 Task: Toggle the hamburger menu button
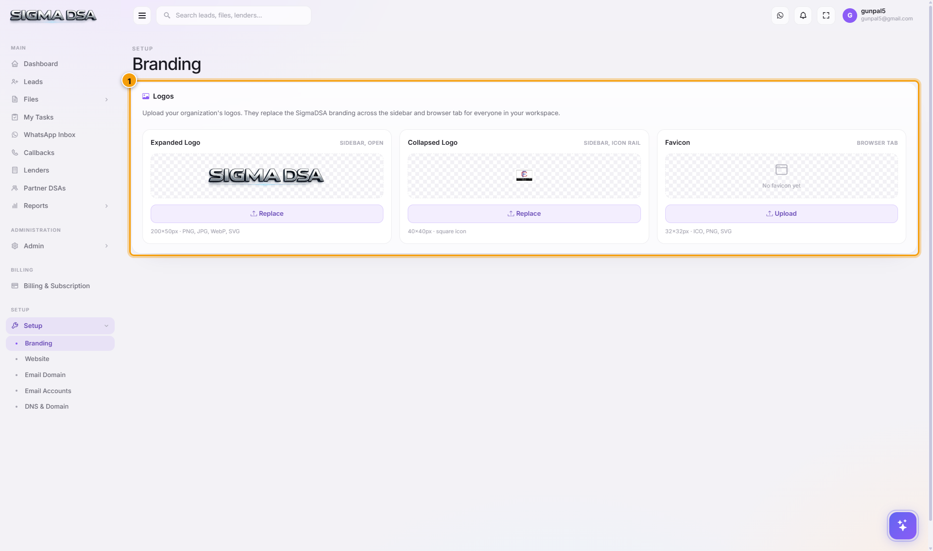point(142,16)
